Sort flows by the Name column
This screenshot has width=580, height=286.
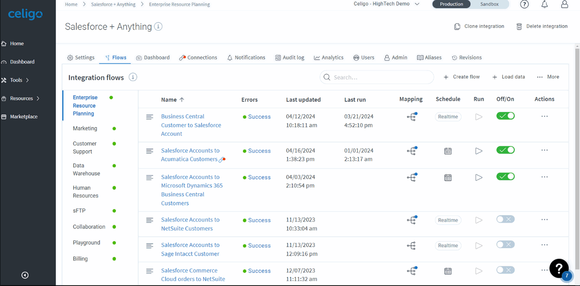(x=173, y=100)
